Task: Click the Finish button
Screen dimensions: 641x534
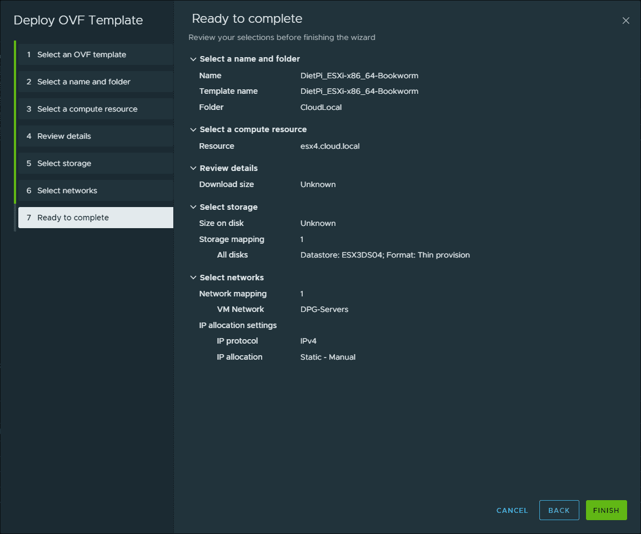Action: [x=606, y=510]
